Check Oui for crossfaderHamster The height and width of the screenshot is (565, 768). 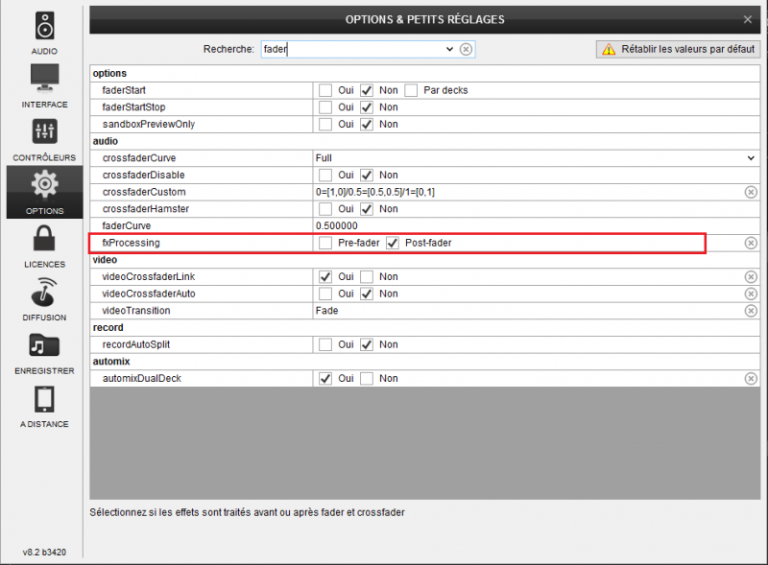(x=325, y=209)
